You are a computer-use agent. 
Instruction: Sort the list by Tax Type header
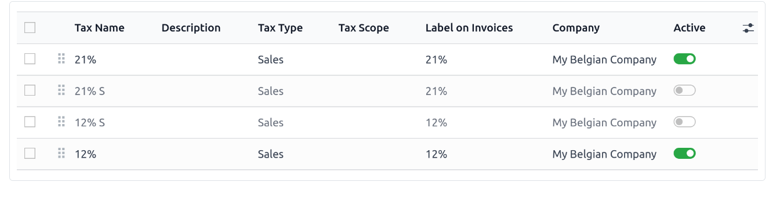280,28
